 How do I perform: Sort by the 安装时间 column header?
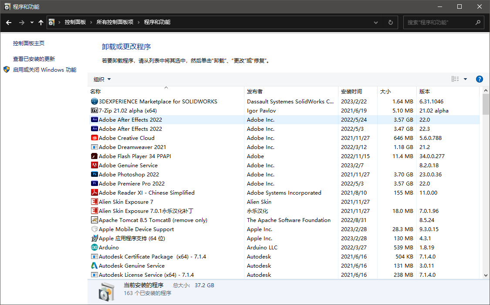click(x=358, y=91)
